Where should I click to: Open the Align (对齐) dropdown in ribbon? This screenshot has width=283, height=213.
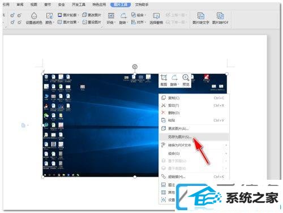point(139,22)
